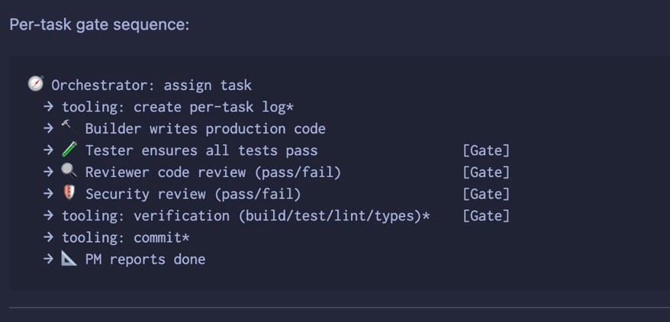Image resolution: width=670 pixels, height=322 pixels.
Task: Click the text 'tooling: verification (build/test/lint/types)*'
Action: click(246, 216)
